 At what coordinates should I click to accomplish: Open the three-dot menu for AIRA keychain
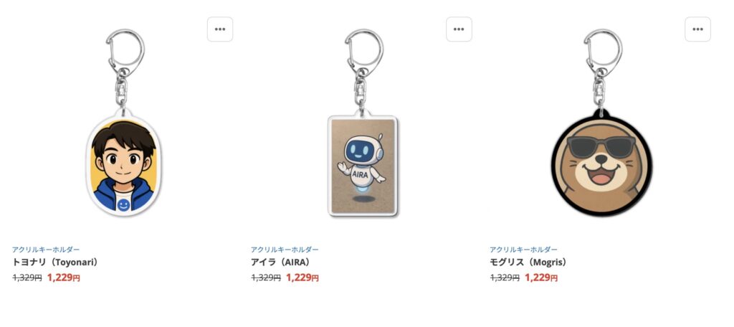[459, 29]
